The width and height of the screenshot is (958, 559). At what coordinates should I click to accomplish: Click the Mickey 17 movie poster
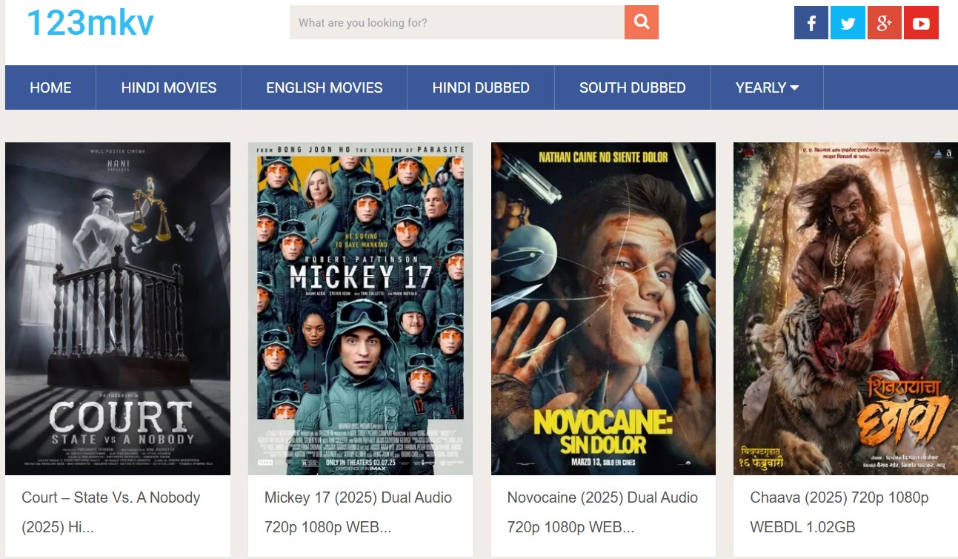(360, 308)
